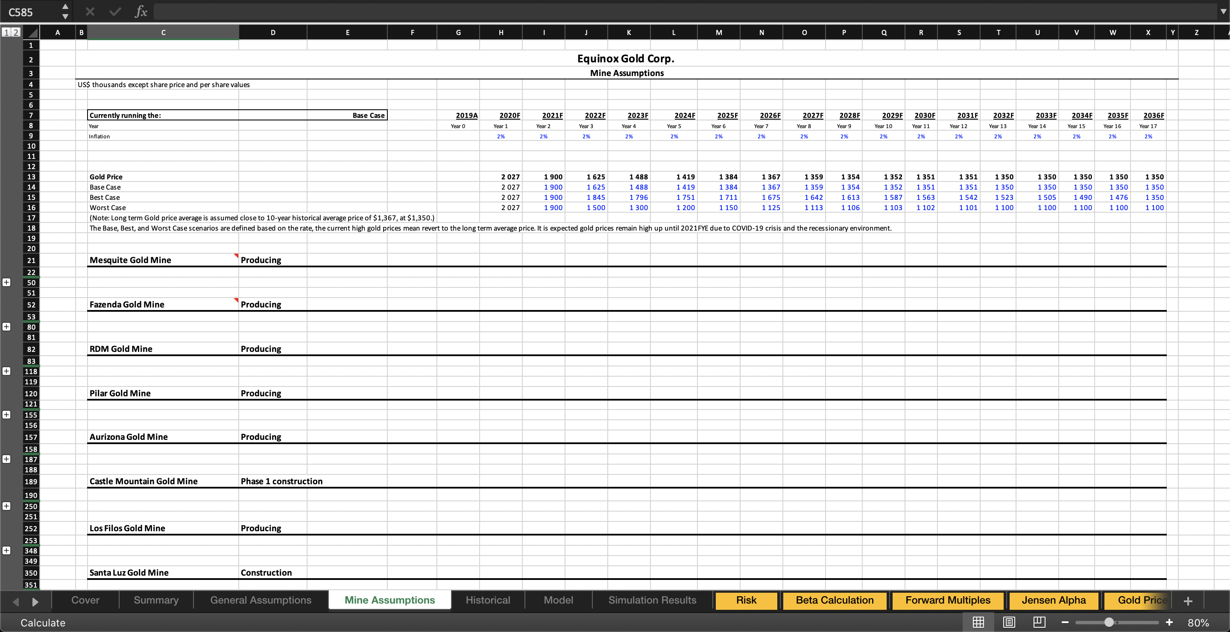Switch to Forward Multiples tab
Viewport: 1230px width, 632px height.
click(x=948, y=600)
